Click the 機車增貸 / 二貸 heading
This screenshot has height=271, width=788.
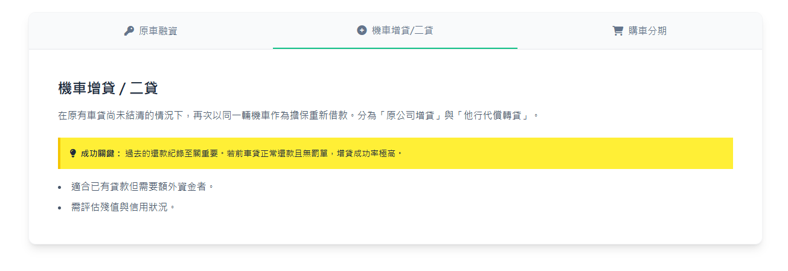[x=108, y=88]
